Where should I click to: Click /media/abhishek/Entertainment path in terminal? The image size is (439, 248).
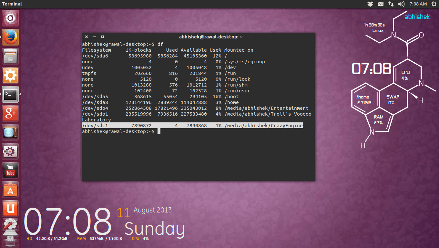[x=266, y=108]
